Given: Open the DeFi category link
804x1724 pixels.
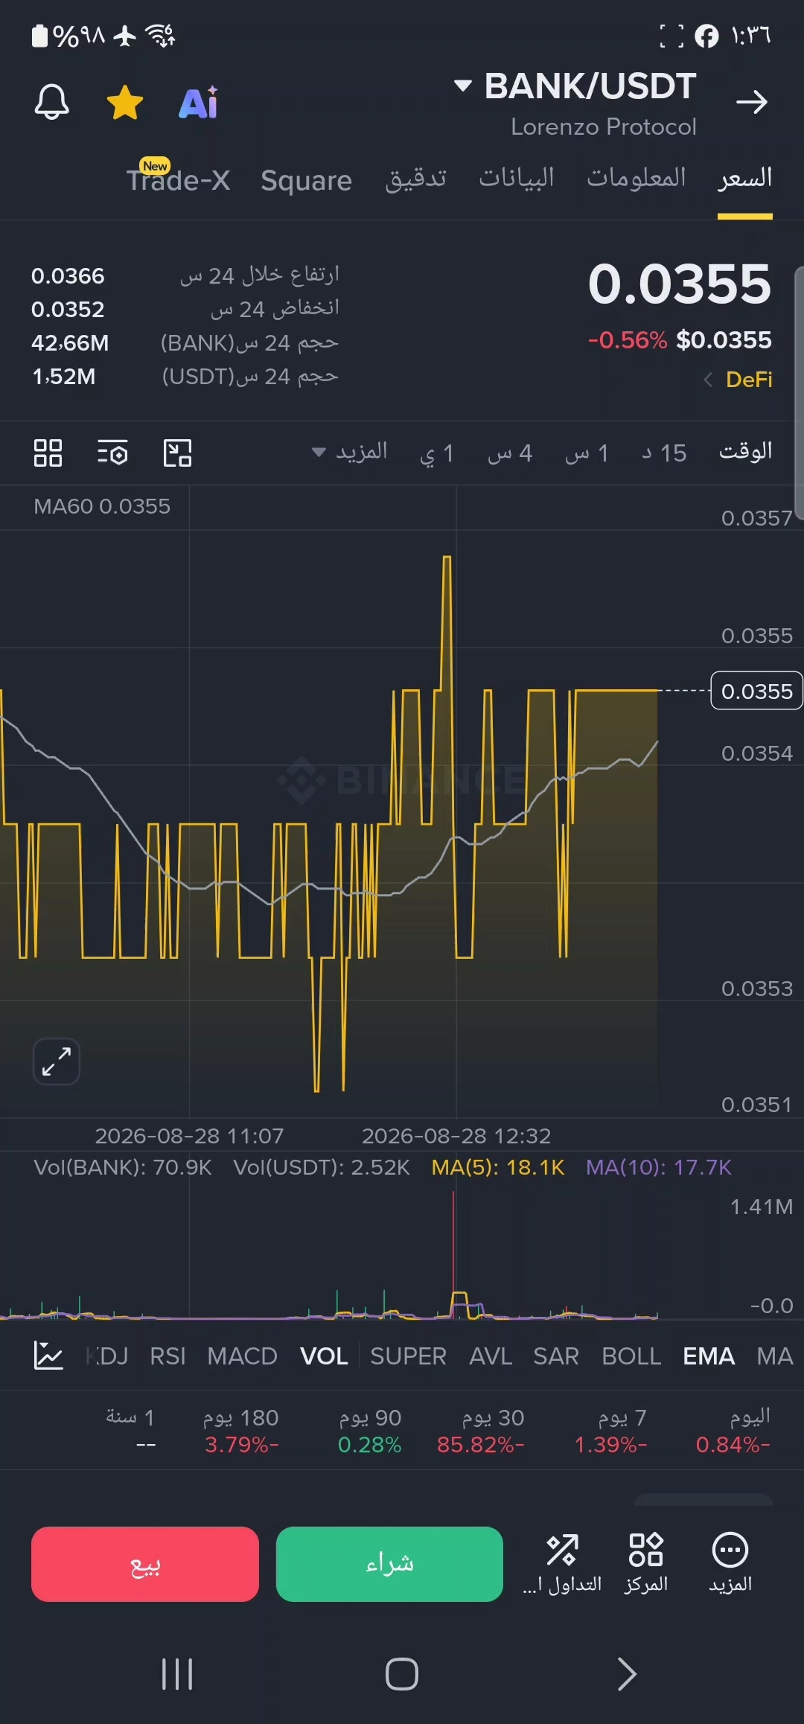Looking at the screenshot, I should click(739, 380).
